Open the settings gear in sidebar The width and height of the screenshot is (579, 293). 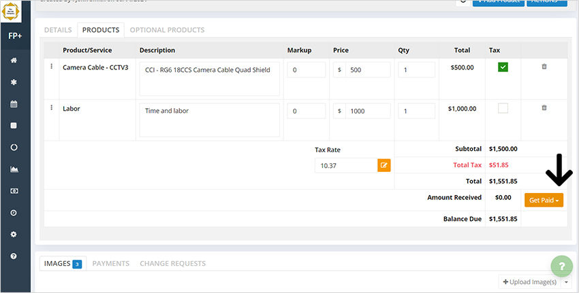point(14,235)
